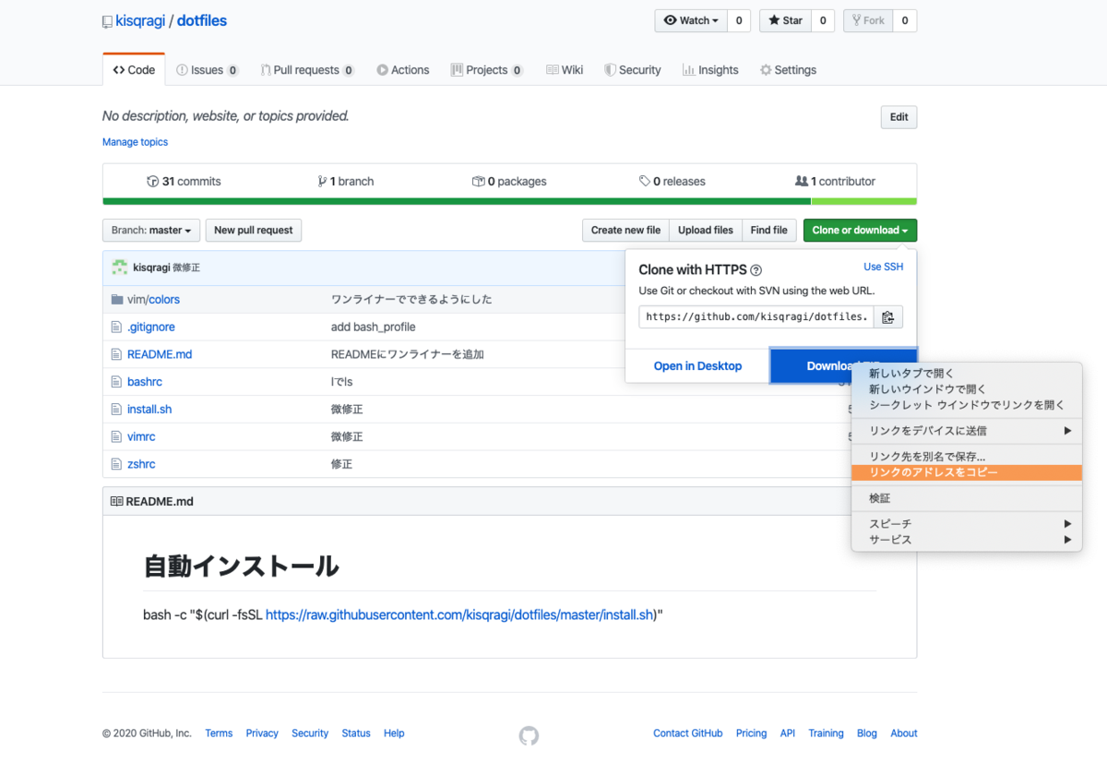Choose 新しいタブで開く in context menu

coord(967,374)
